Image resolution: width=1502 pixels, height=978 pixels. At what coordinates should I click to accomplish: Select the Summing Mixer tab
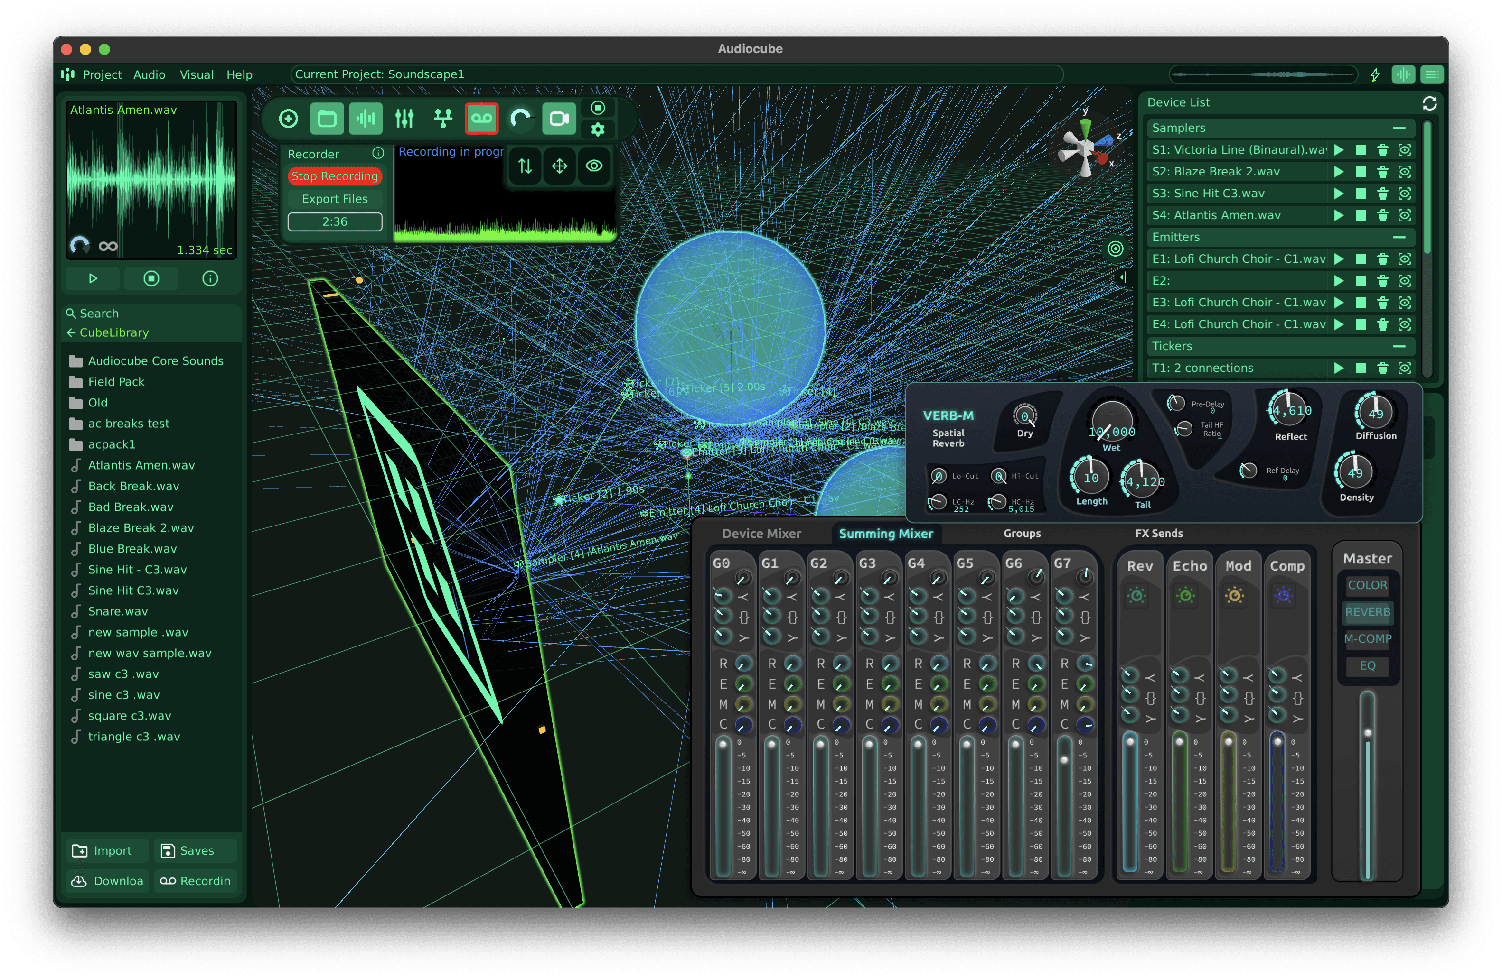pos(885,534)
